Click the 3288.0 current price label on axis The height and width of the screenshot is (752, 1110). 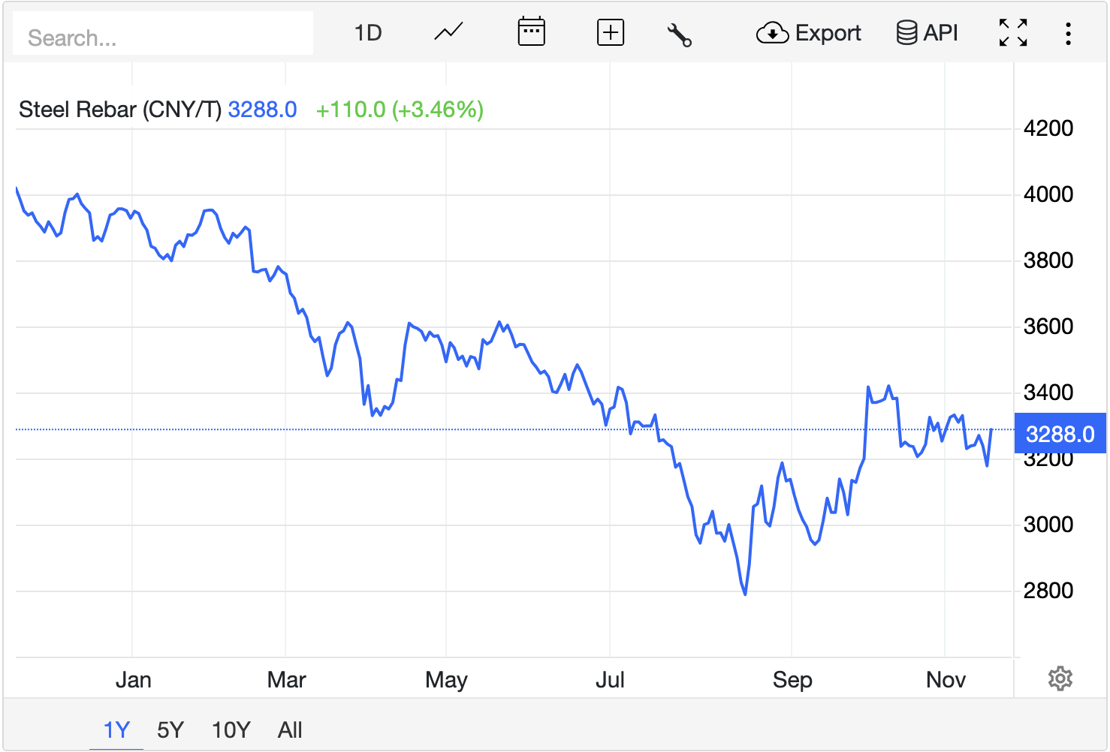pyautogui.click(x=1060, y=434)
